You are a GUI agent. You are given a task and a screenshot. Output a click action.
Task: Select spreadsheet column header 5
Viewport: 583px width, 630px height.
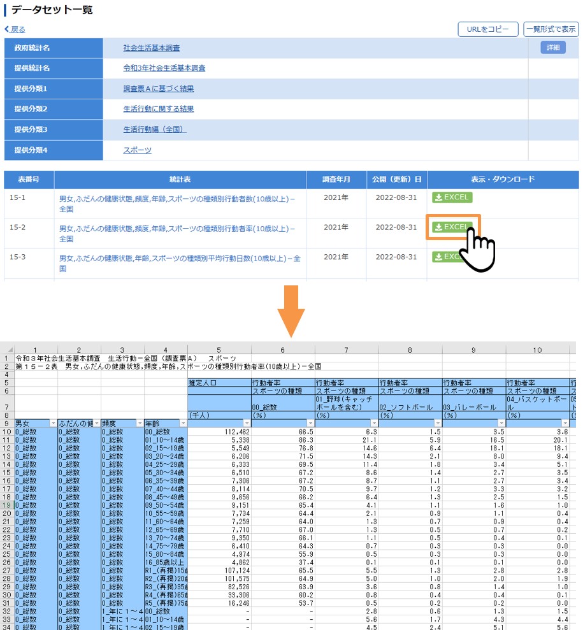pos(219,350)
